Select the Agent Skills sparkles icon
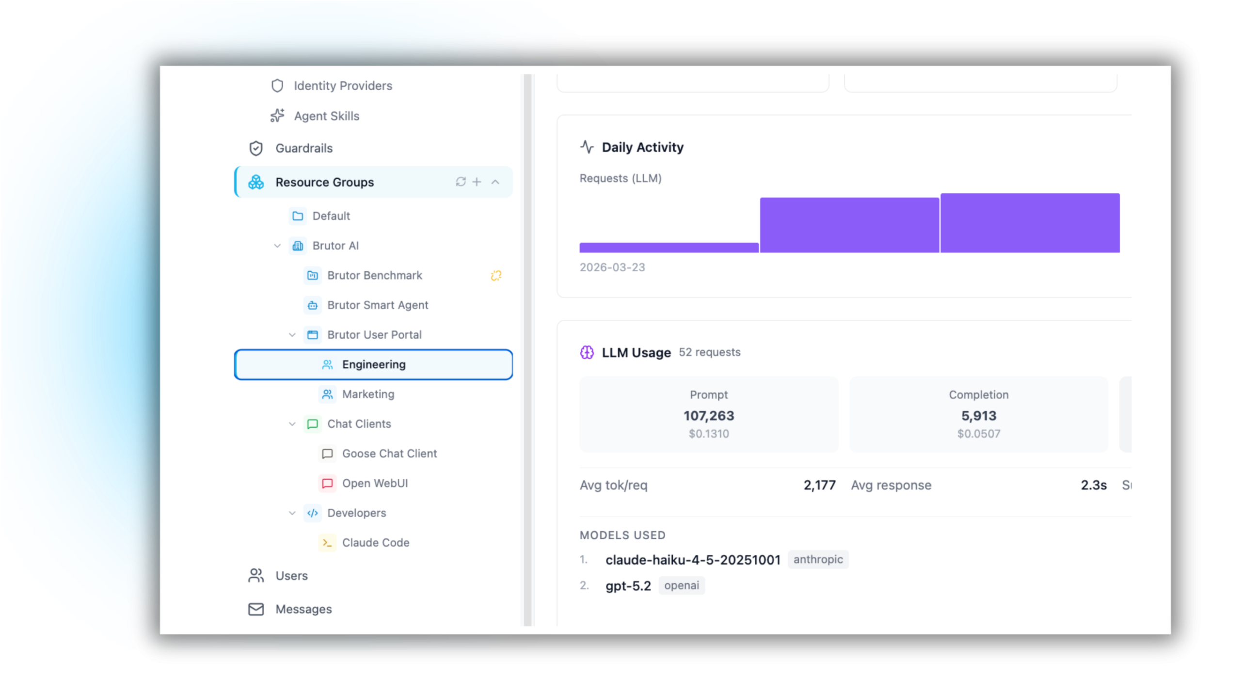 coord(276,116)
